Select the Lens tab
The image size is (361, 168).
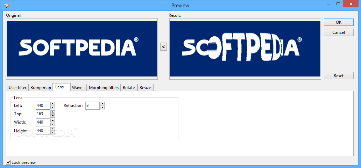pyautogui.click(x=62, y=87)
